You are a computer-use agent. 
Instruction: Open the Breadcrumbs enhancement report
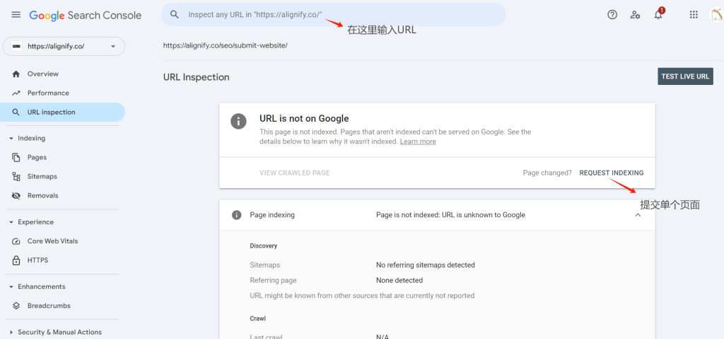pyautogui.click(x=49, y=306)
